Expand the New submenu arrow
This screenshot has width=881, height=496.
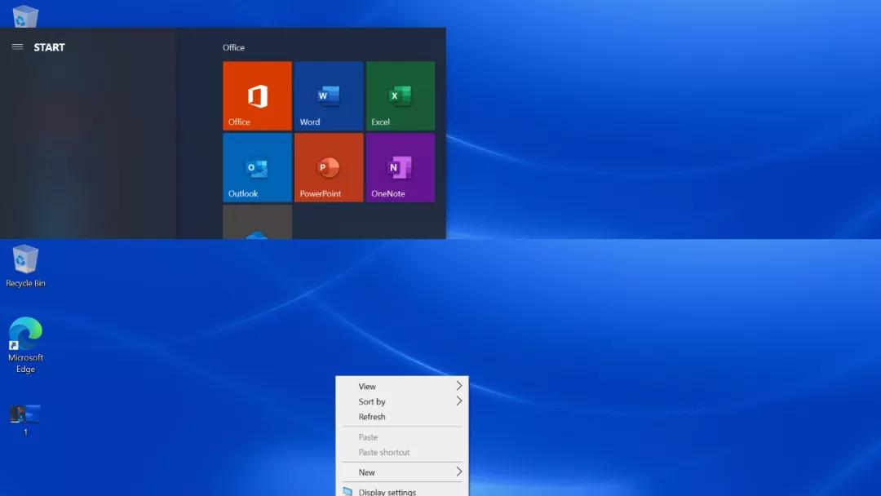point(458,472)
